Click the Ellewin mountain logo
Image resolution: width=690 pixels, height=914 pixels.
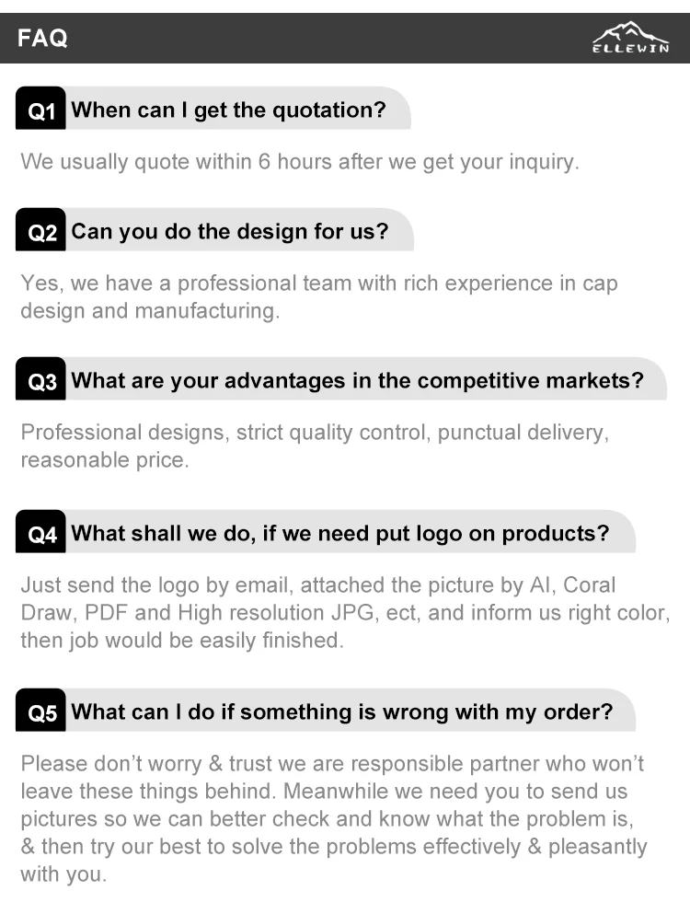(x=630, y=38)
